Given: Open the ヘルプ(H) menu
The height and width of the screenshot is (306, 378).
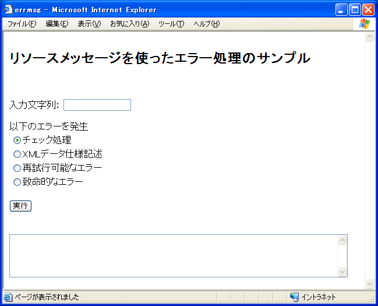Looking at the screenshot, I should coord(207,24).
